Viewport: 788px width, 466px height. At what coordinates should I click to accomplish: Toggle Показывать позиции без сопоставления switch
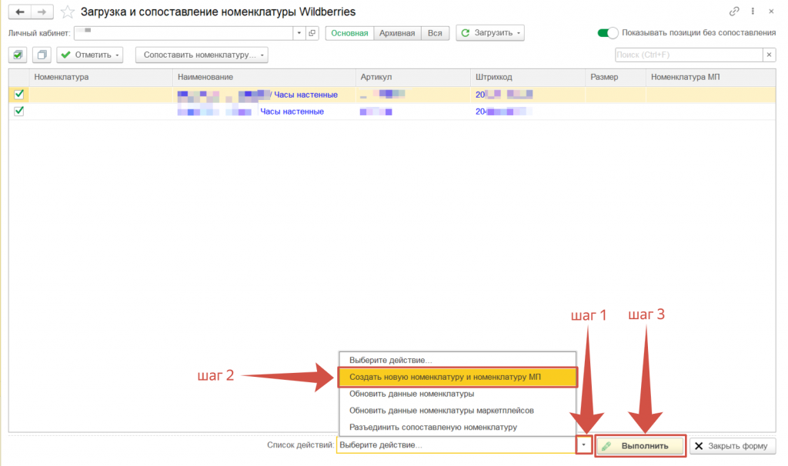click(609, 33)
